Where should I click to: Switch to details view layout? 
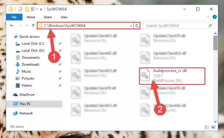tap(207, 127)
